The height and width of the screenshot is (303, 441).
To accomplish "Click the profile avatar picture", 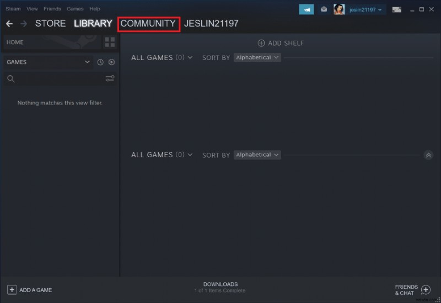I will [339, 9].
